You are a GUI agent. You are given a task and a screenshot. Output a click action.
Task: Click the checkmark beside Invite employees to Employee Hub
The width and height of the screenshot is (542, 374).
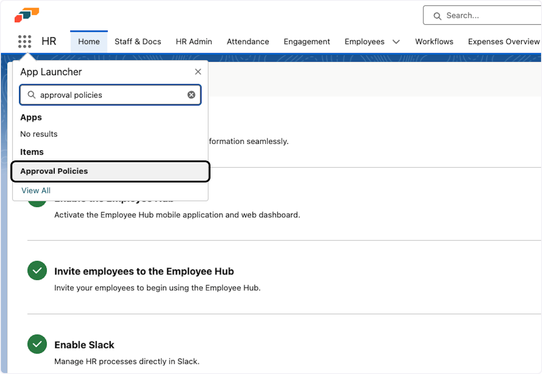[x=37, y=270]
